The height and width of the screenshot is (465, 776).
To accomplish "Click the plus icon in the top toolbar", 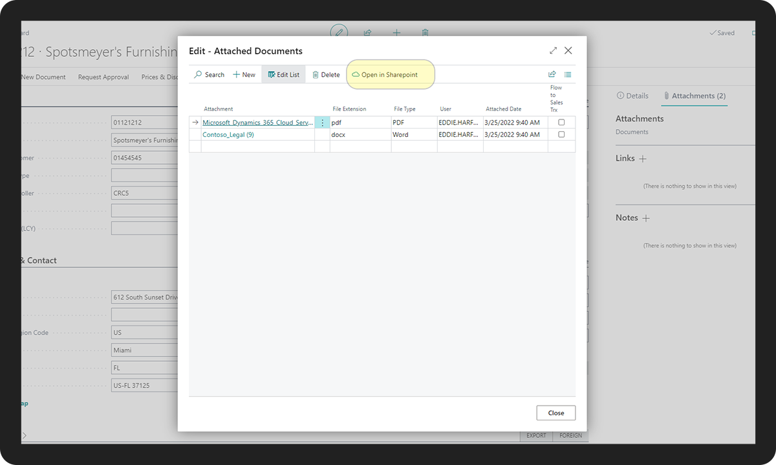I will tap(396, 32).
